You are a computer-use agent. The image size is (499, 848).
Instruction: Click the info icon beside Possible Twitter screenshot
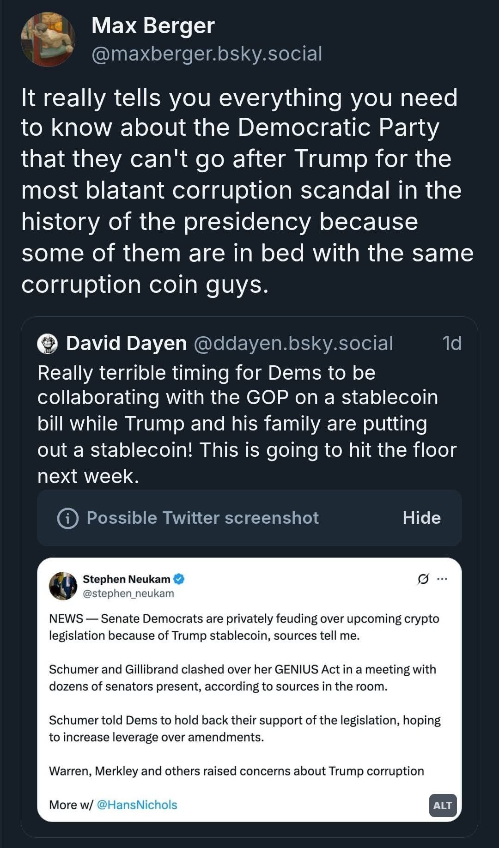point(67,518)
